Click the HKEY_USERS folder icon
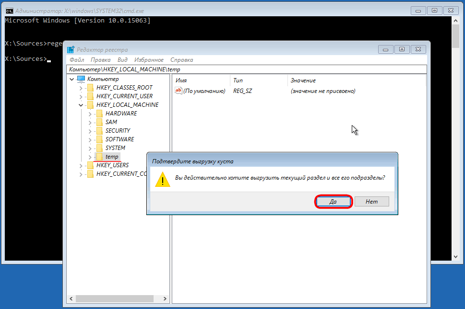Viewport: 465px width, 309px height. click(x=90, y=165)
